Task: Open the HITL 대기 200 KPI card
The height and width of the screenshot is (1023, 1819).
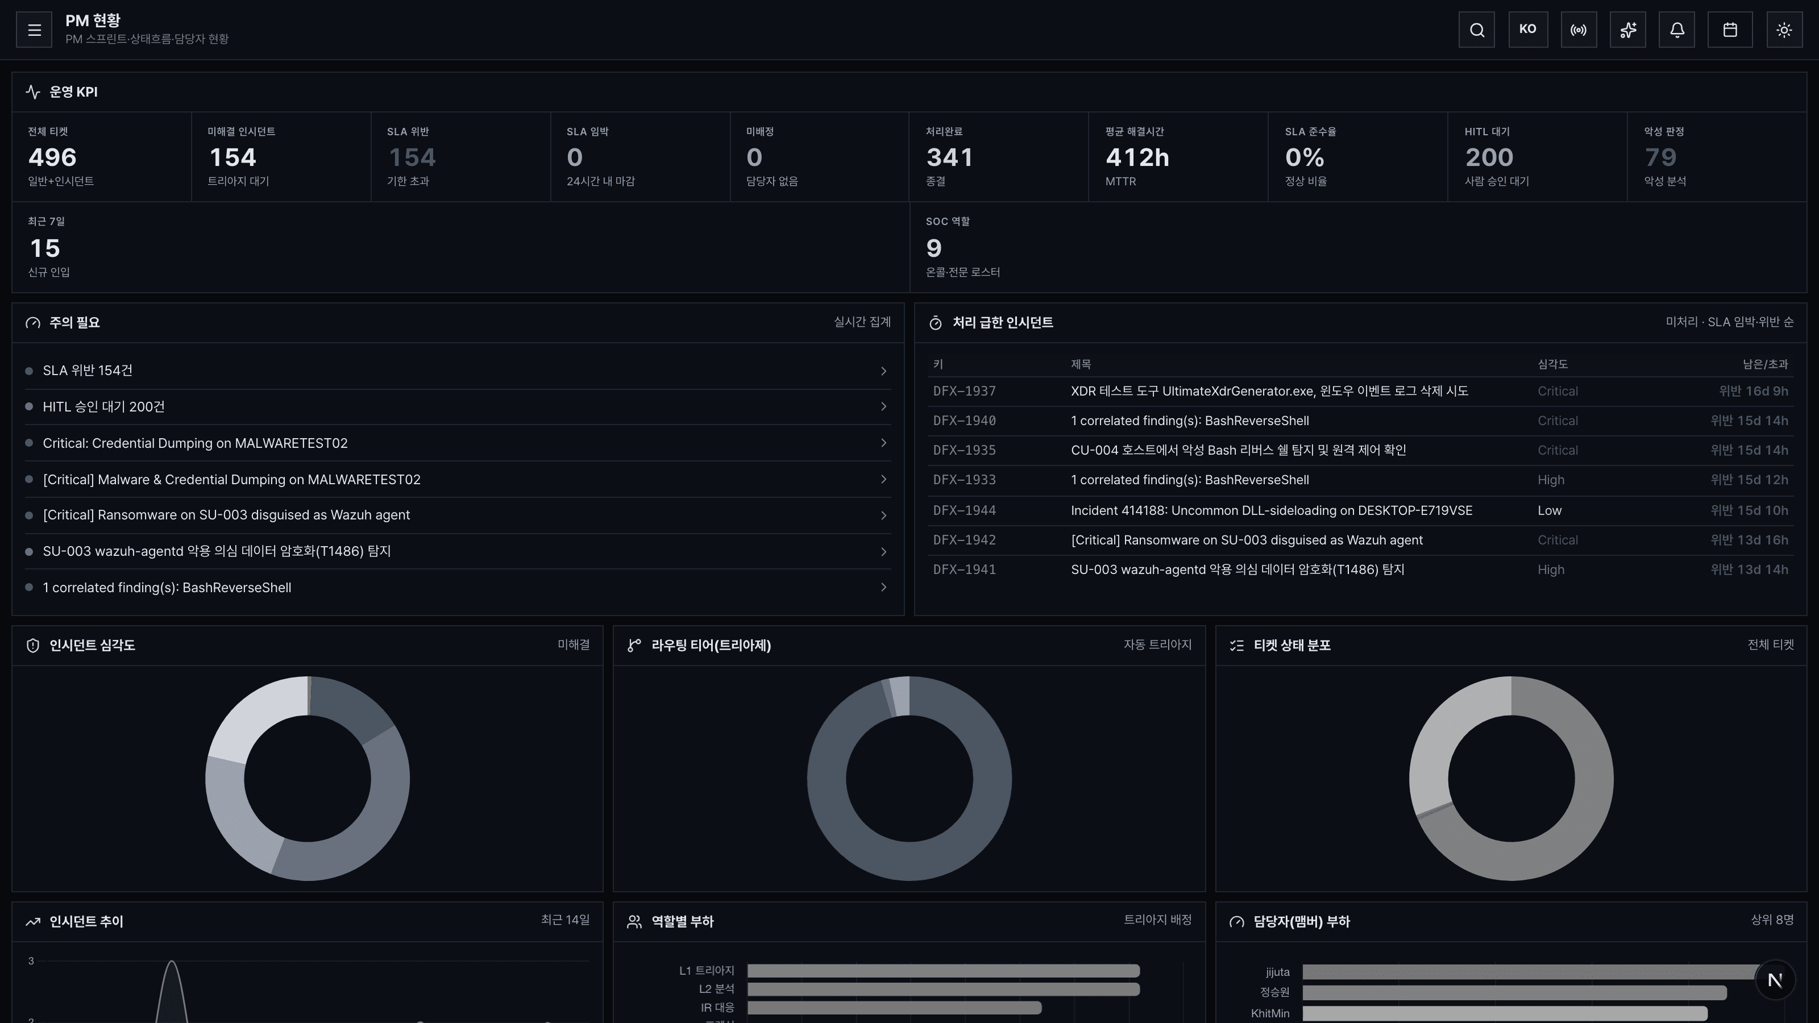Action: coord(1537,157)
